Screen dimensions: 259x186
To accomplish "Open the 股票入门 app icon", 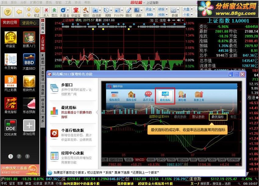I will 29,40.
